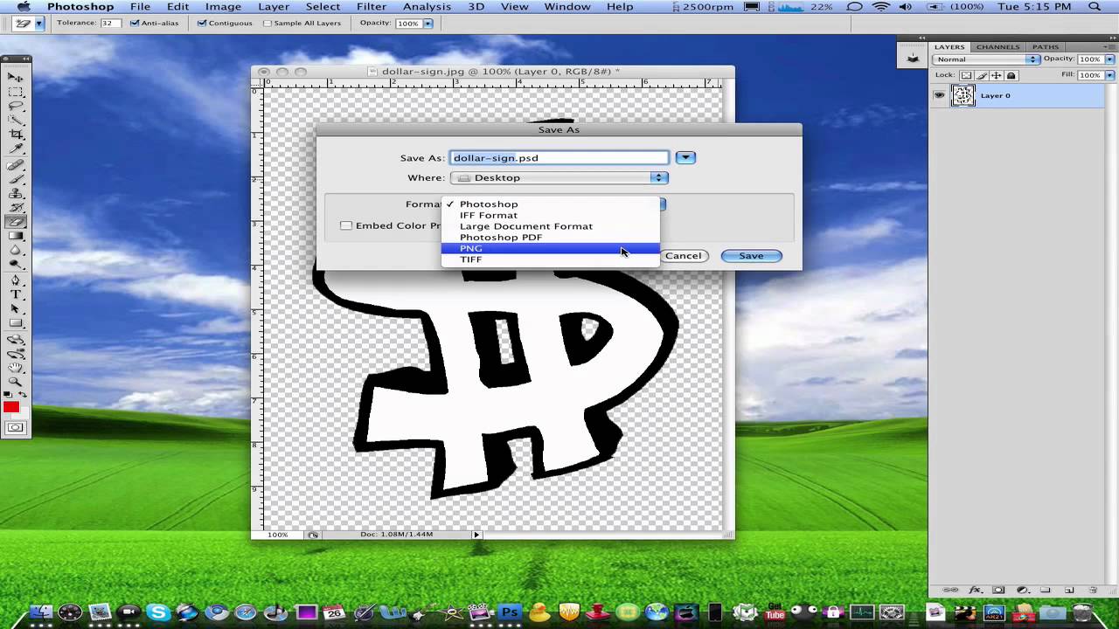Open the Filter menu
1119x629 pixels.
pyautogui.click(x=372, y=7)
